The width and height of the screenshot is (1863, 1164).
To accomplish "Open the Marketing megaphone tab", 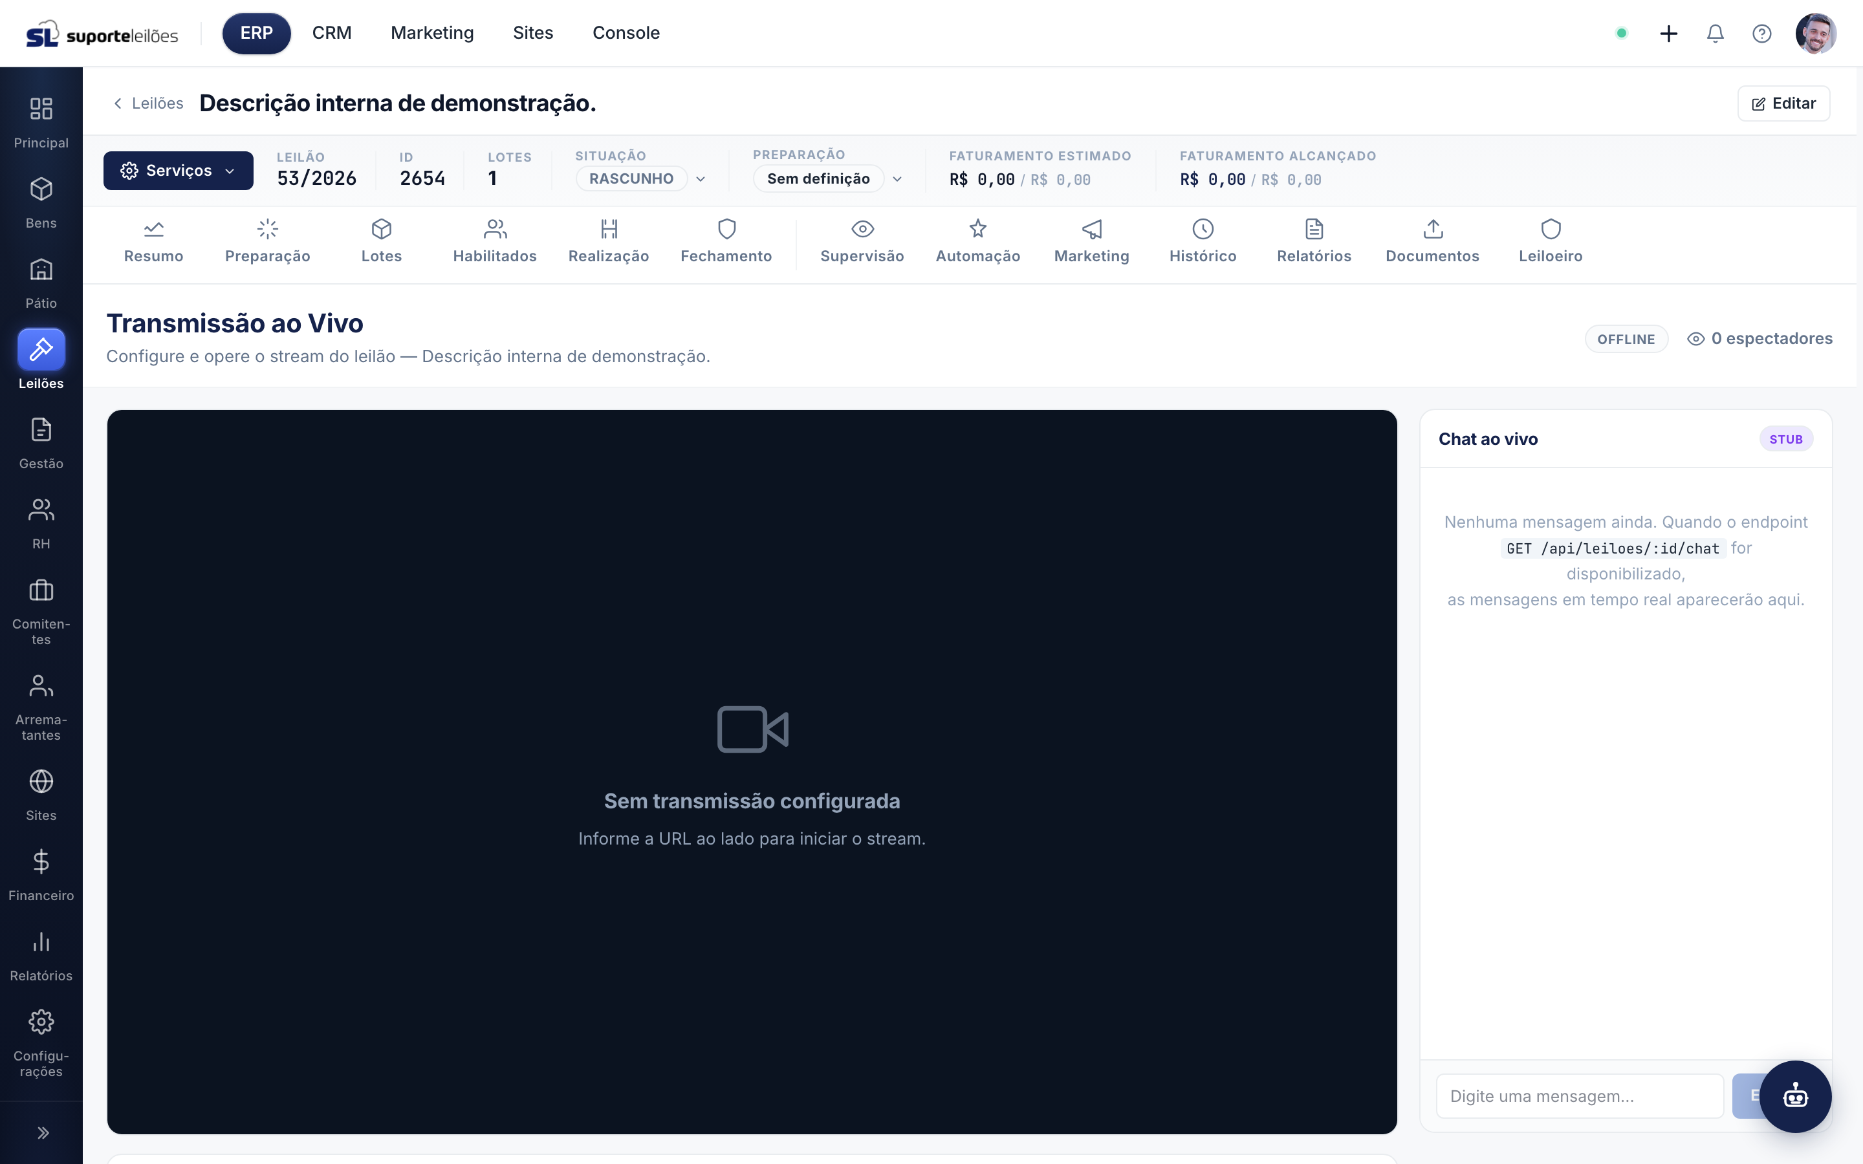I will [1092, 242].
